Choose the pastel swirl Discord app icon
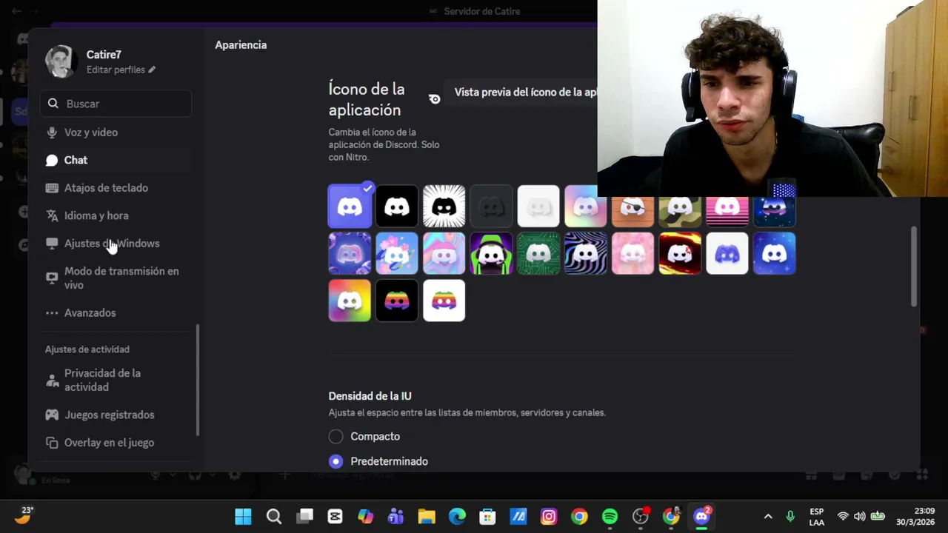This screenshot has height=533, width=948. coord(444,253)
